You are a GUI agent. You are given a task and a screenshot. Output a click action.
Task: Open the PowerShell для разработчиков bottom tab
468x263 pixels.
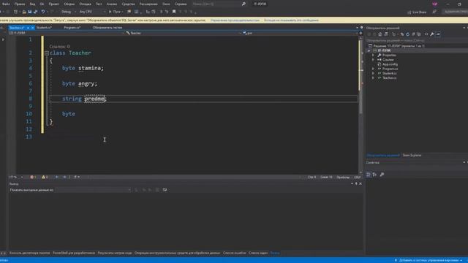point(74,254)
